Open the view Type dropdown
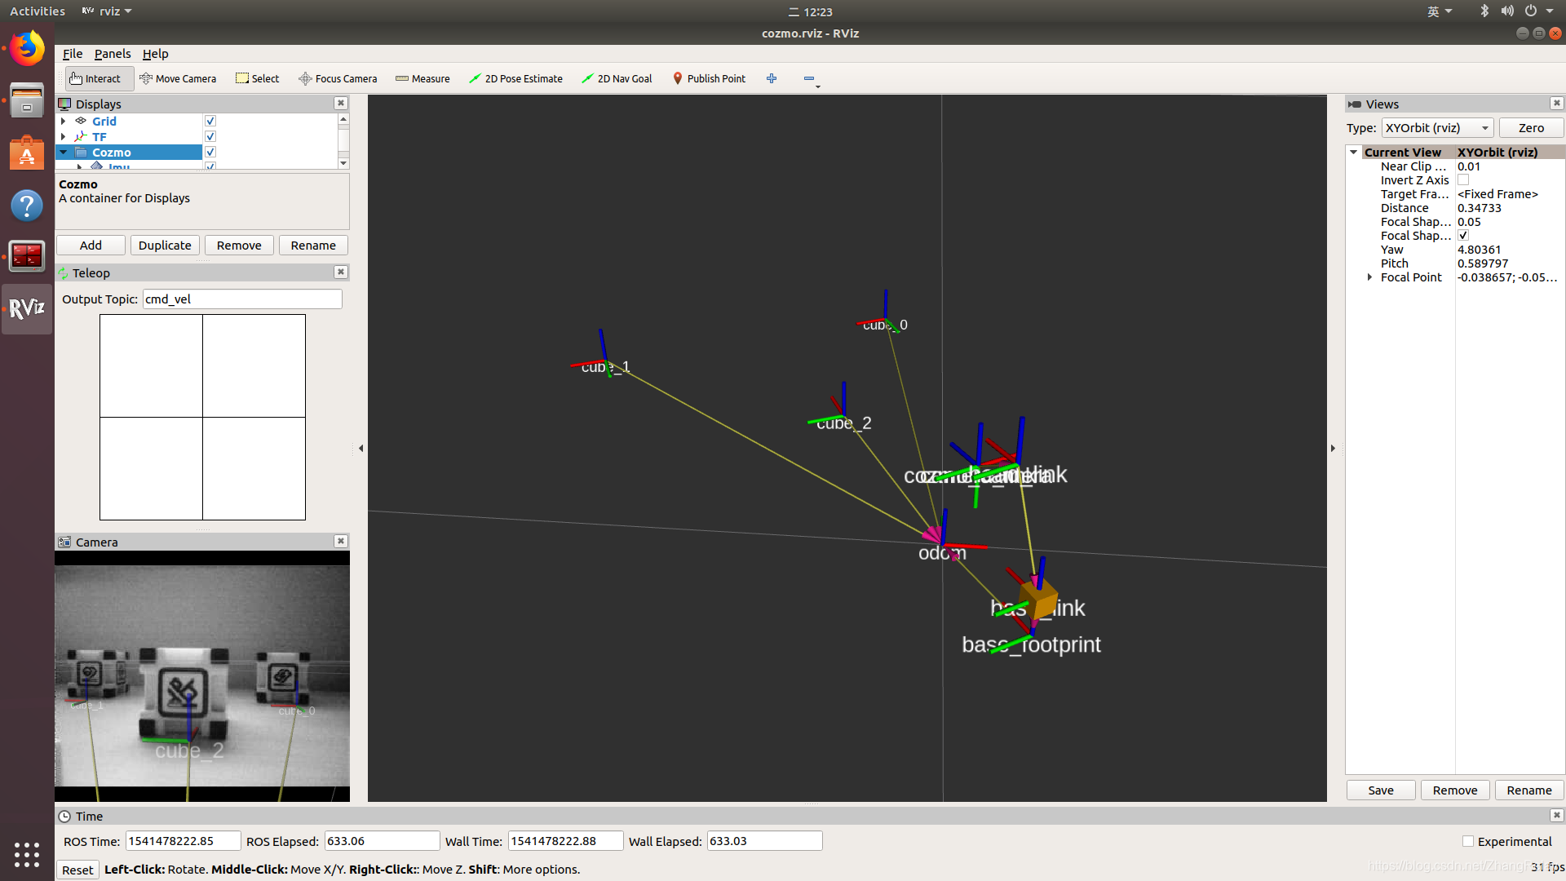The image size is (1566, 881). coord(1437,128)
